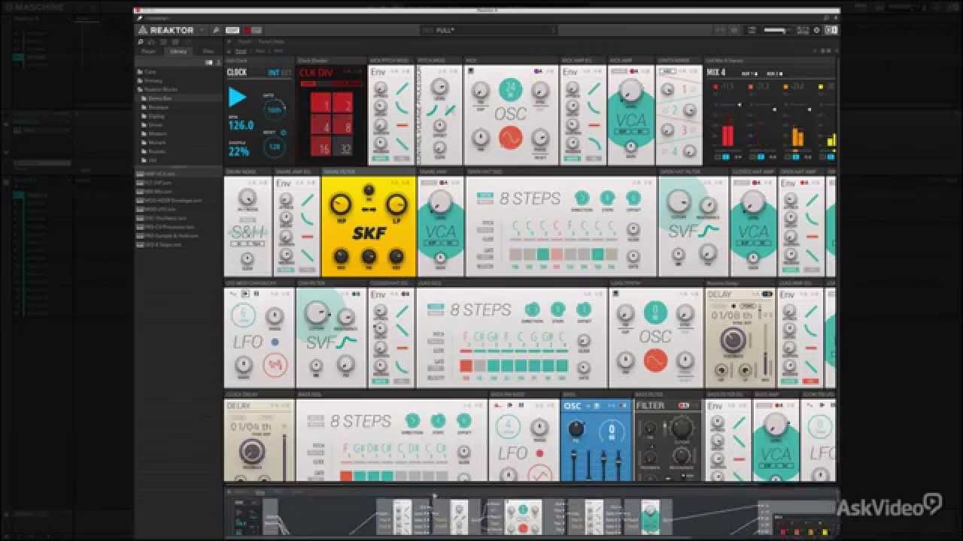This screenshot has width=963, height=541.
Task: Click the Snare VCA level knob
Action: coord(440,202)
